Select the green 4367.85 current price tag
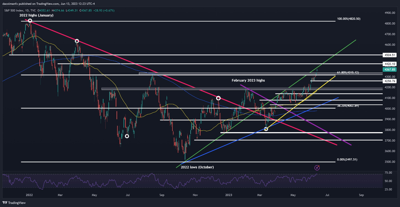Image resolution: width=400 pixels, height=207 pixels. coord(390,70)
